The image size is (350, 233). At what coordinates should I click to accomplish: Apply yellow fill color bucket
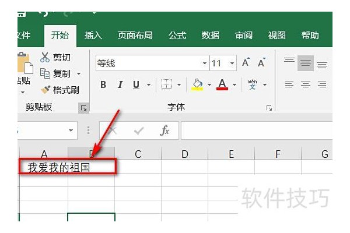click(x=197, y=84)
